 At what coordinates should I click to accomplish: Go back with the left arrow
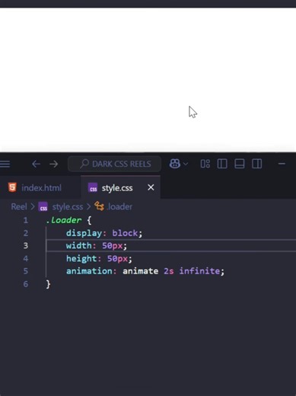pos(36,164)
